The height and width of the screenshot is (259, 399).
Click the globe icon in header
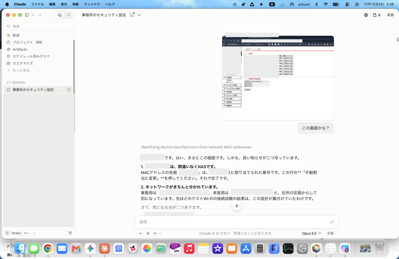coord(366,15)
